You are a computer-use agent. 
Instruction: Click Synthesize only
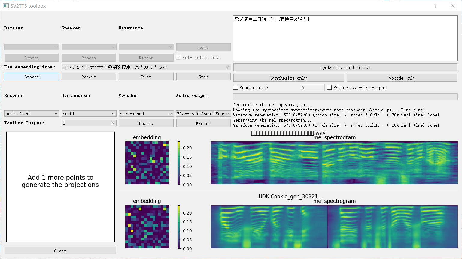pos(289,78)
